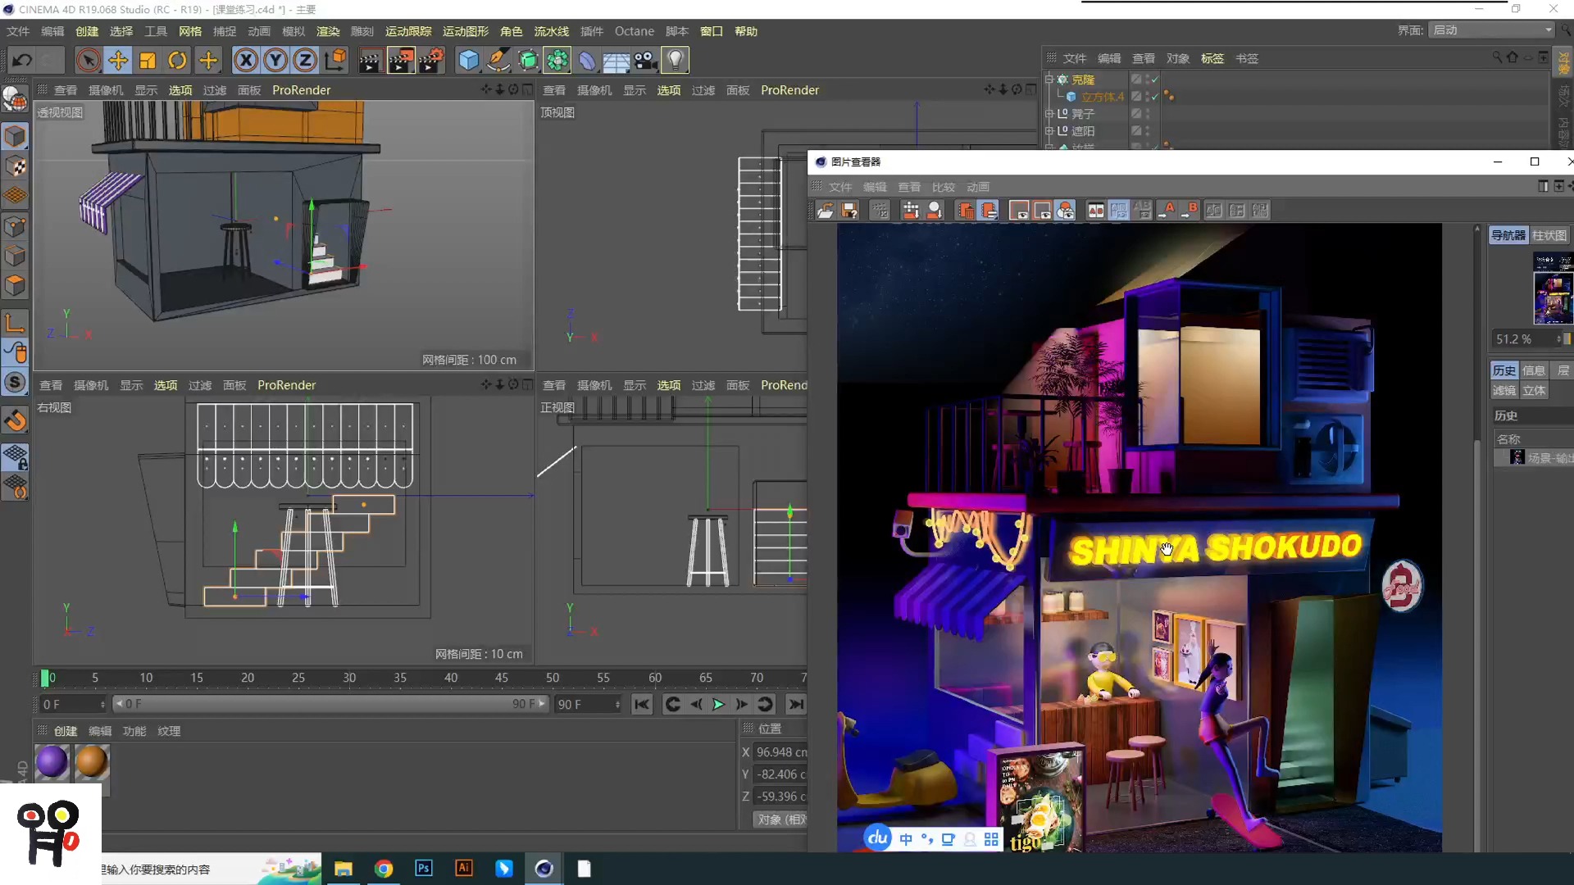This screenshot has width=1574, height=885.
Task: Click the navigator render thumbnail
Action: click(1554, 288)
